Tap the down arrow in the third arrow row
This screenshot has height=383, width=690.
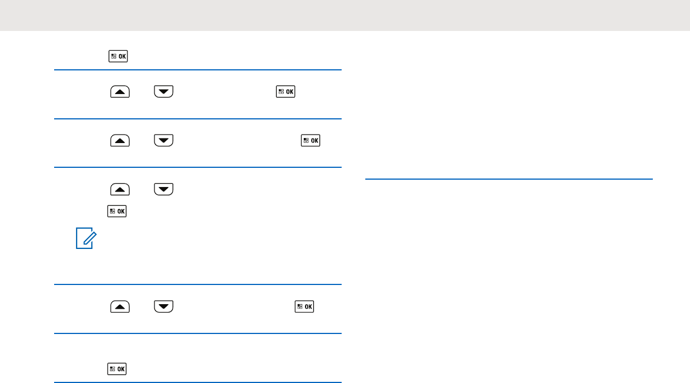coord(163,188)
